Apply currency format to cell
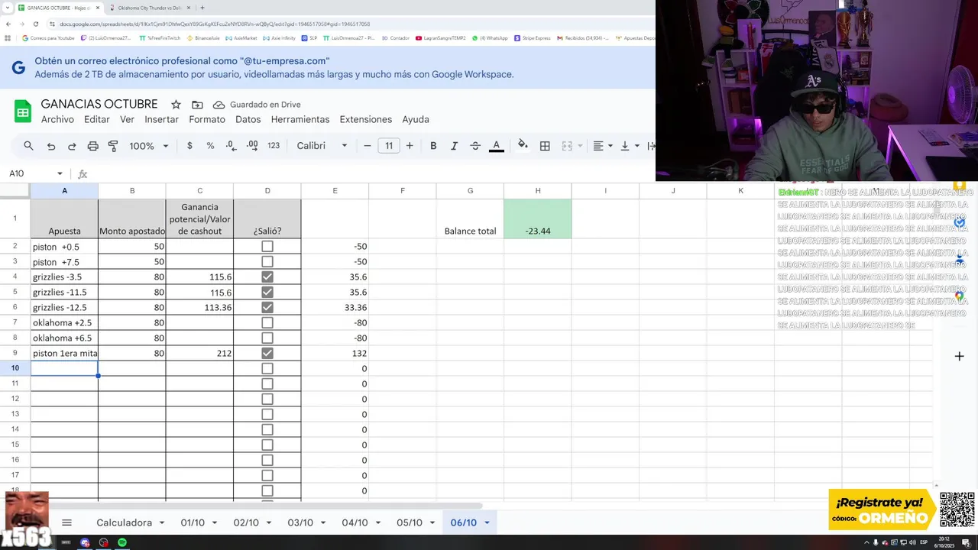 pos(189,146)
